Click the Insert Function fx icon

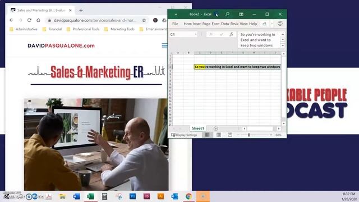tap(231, 34)
